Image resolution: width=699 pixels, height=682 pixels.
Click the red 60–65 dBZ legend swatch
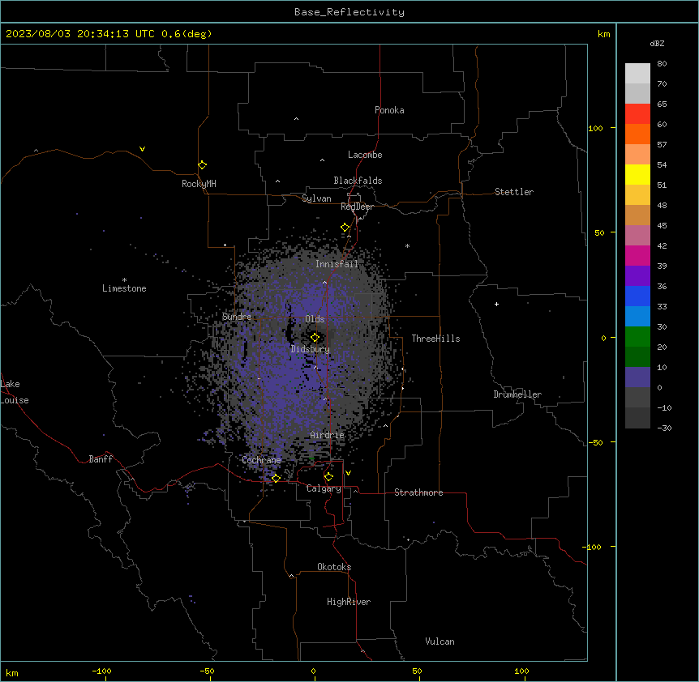point(637,113)
